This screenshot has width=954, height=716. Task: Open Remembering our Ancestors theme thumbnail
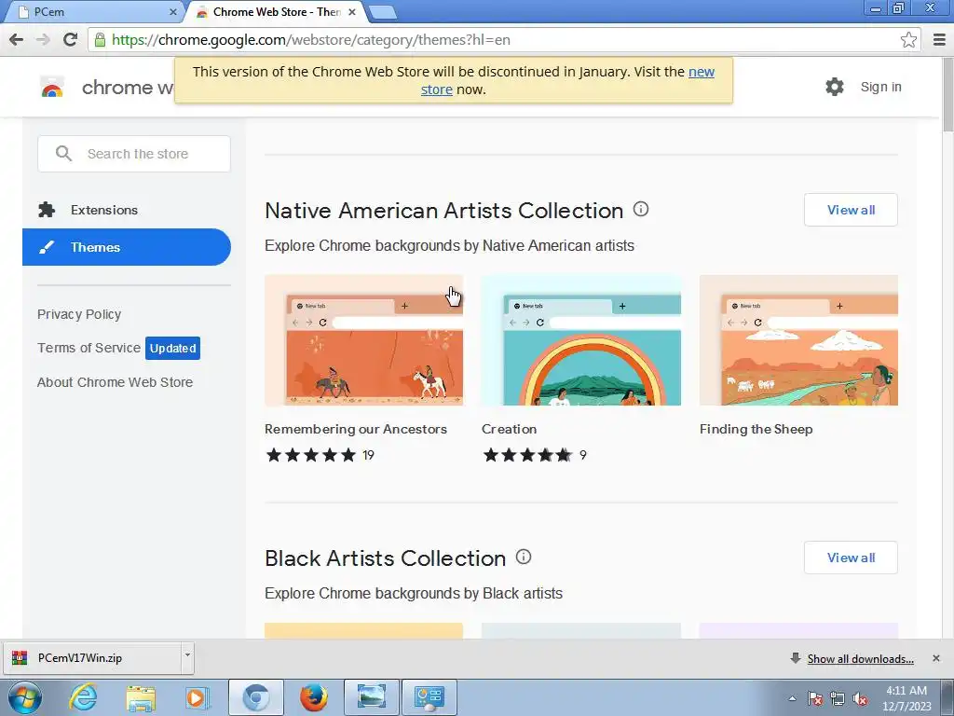364,340
